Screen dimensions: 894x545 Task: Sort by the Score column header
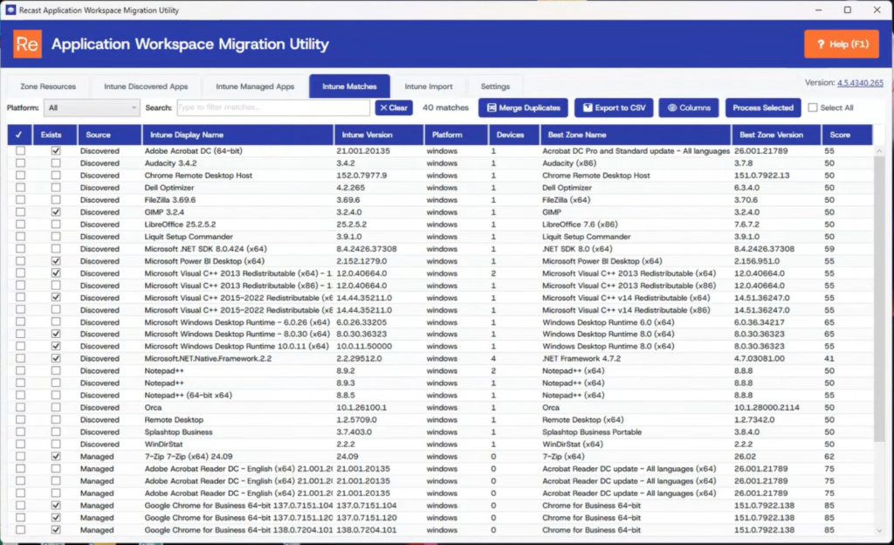point(847,135)
